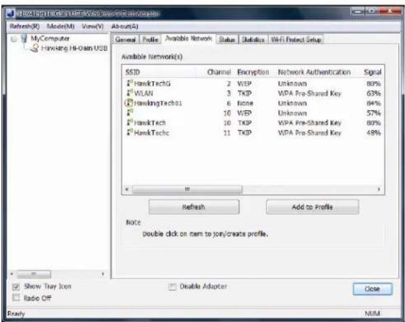Select the Hawking Hi-Gain USB tree item
The image size is (405, 322).
pos(74,48)
